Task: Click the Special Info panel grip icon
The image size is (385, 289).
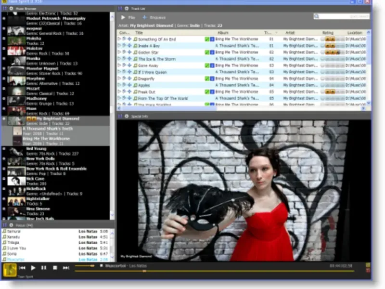Action: click(120, 116)
